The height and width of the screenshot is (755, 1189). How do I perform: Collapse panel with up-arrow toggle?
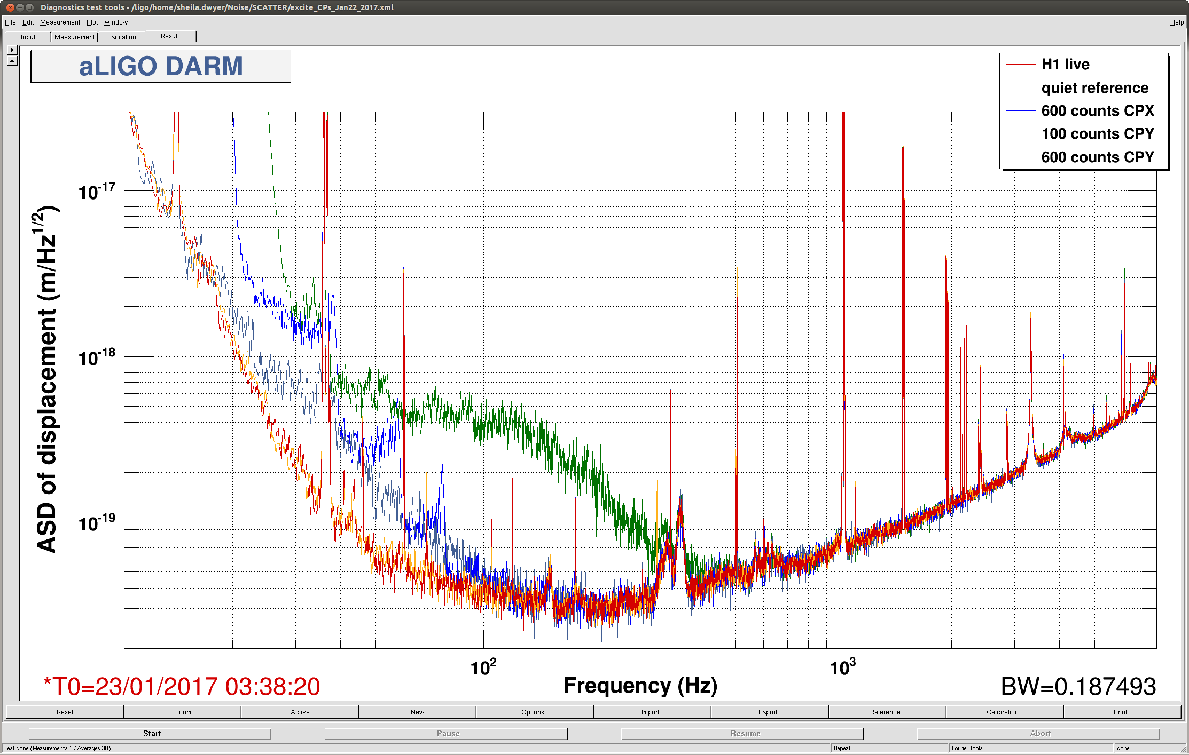[12, 61]
